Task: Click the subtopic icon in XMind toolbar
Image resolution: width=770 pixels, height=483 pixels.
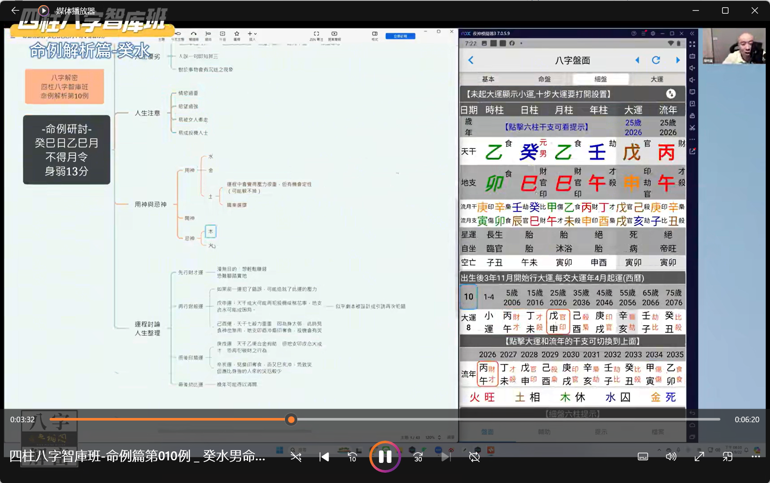Action: (x=178, y=33)
